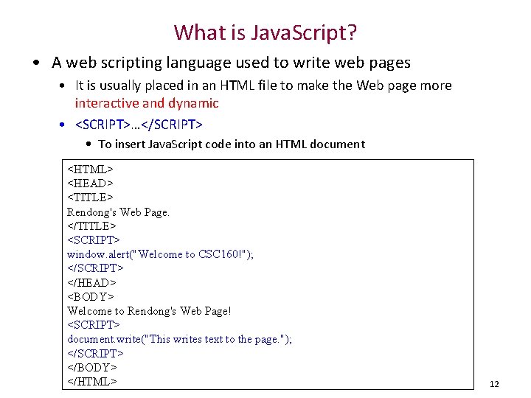Click the code line 'document.write("This writes text to the page.");'
The width and height of the screenshot is (531, 398).
[x=179, y=339]
